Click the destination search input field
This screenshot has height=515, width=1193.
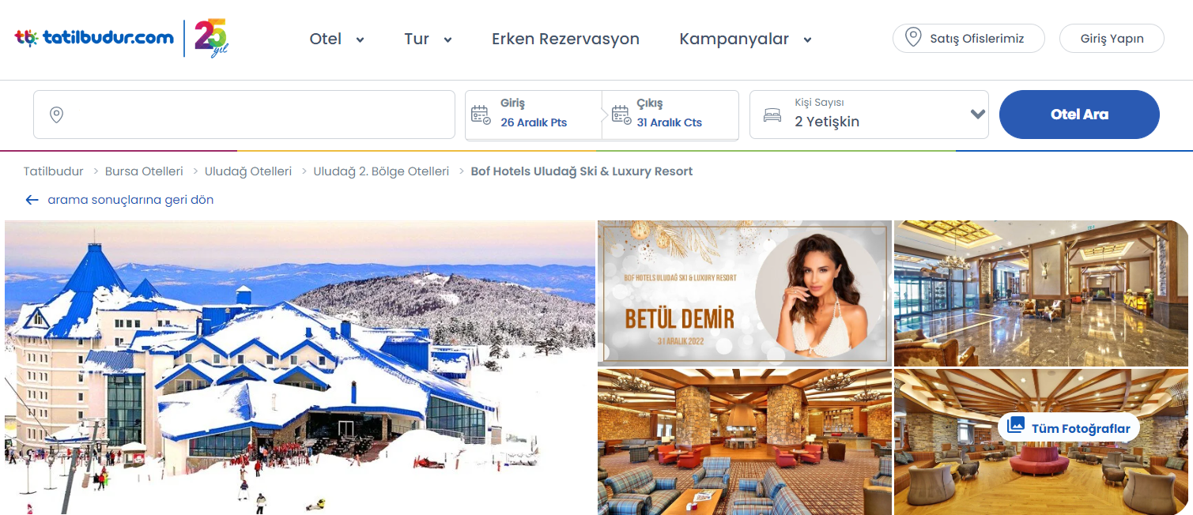point(244,115)
